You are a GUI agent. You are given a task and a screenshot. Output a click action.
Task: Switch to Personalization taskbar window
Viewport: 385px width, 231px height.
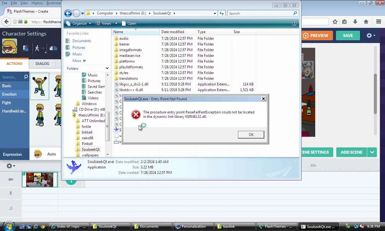pyautogui.click(x=194, y=226)
